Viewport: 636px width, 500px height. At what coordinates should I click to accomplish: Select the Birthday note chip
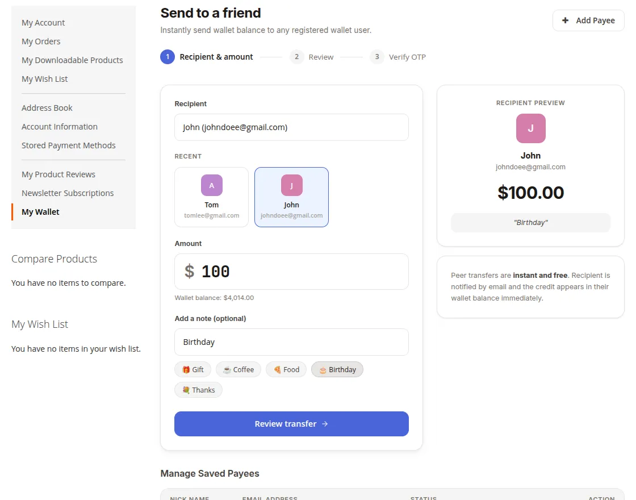click(337, 370)
